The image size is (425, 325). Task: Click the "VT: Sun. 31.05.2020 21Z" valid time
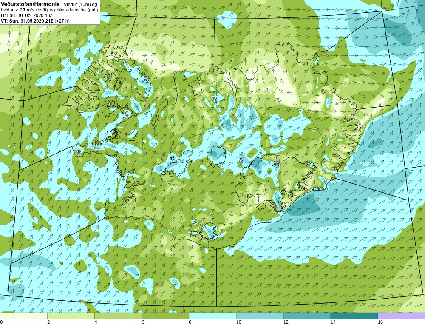pos(27,21)
